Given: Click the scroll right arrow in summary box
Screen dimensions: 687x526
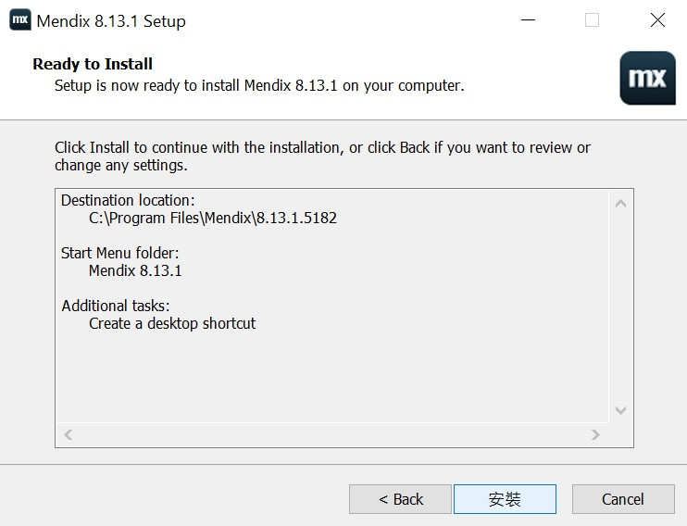Looking at the screenshot, I should click(x=595, y=435).
